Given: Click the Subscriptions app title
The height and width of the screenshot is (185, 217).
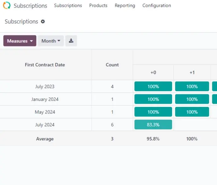Looking at the screenshot, I should [x=30, y=6].
